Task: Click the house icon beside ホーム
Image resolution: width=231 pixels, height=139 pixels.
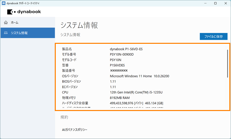Action: point(6,22)
